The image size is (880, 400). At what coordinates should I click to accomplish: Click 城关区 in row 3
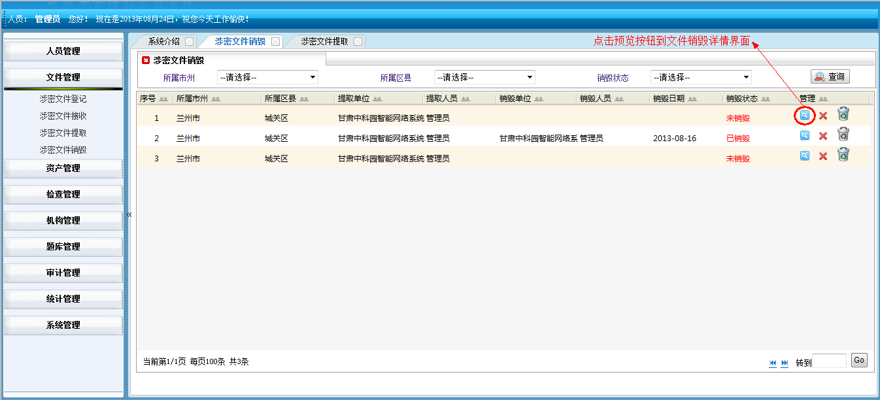point(277,159)
